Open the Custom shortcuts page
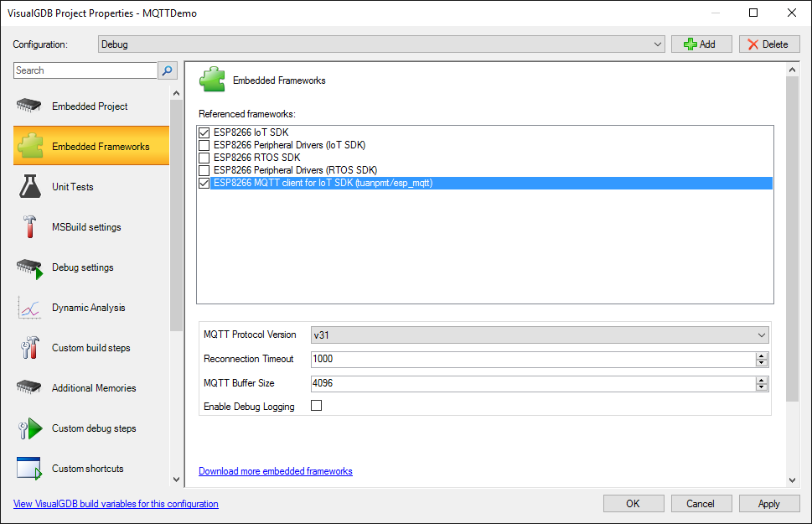The width and height of the screenshot is (812, 524). [91, 469]
